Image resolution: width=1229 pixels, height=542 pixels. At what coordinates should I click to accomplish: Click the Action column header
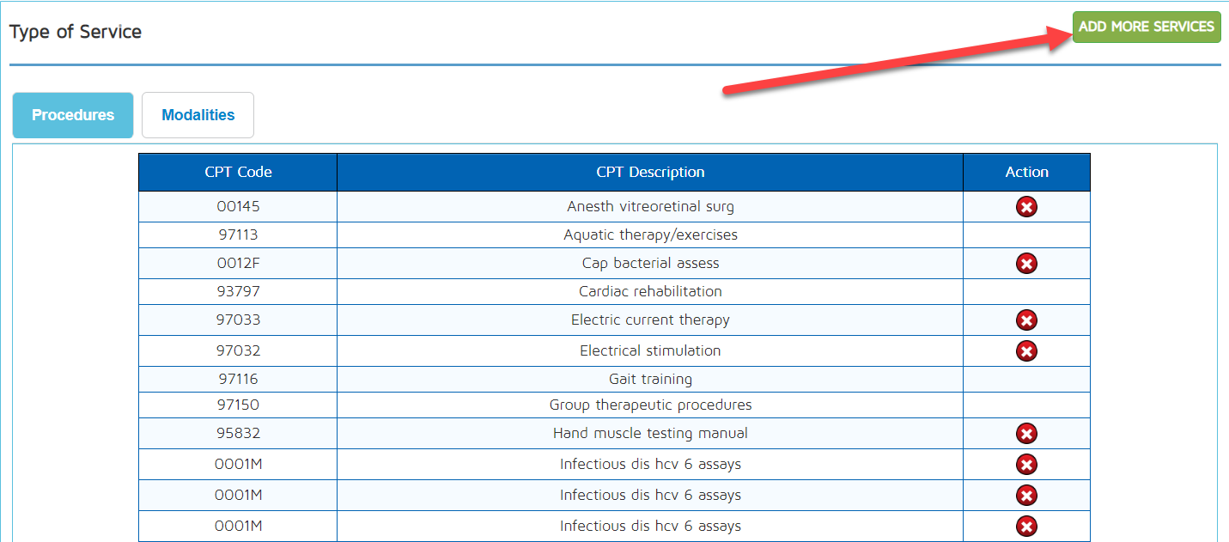point(1026,172)
